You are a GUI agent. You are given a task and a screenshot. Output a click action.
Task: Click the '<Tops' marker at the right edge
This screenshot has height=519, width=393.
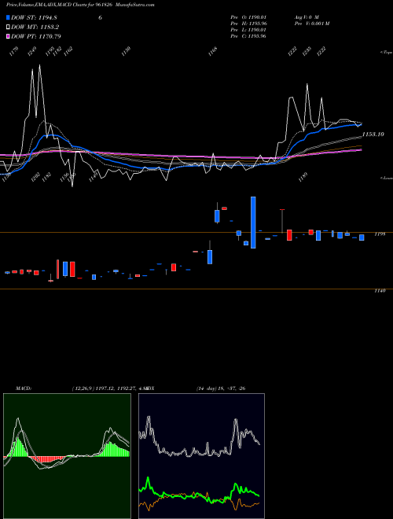point(387,53)
